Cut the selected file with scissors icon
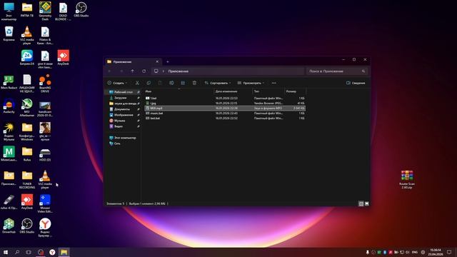The height and width of the screenshot is (257, 457). [x=137, y=83]
